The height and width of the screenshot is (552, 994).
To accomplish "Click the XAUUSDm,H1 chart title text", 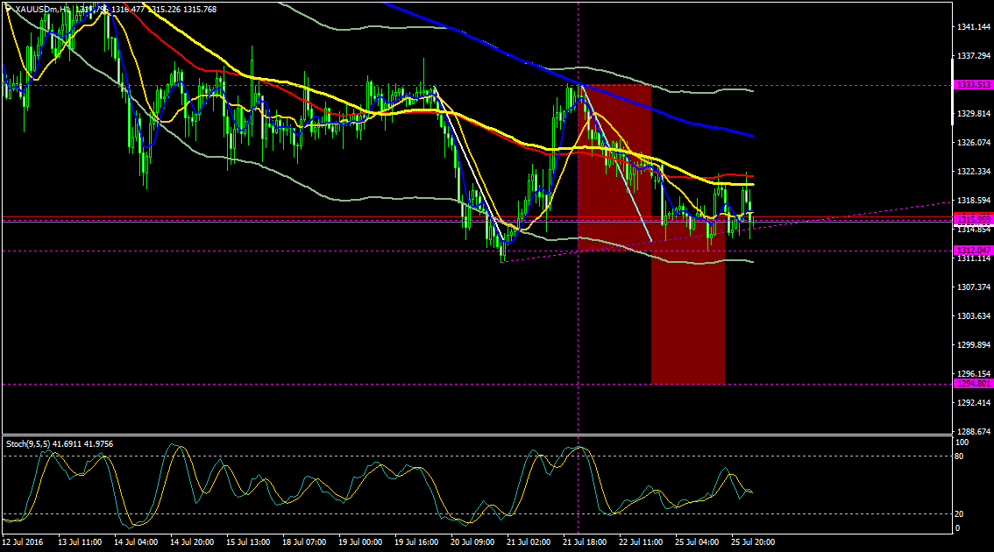I will click(42, 10).
